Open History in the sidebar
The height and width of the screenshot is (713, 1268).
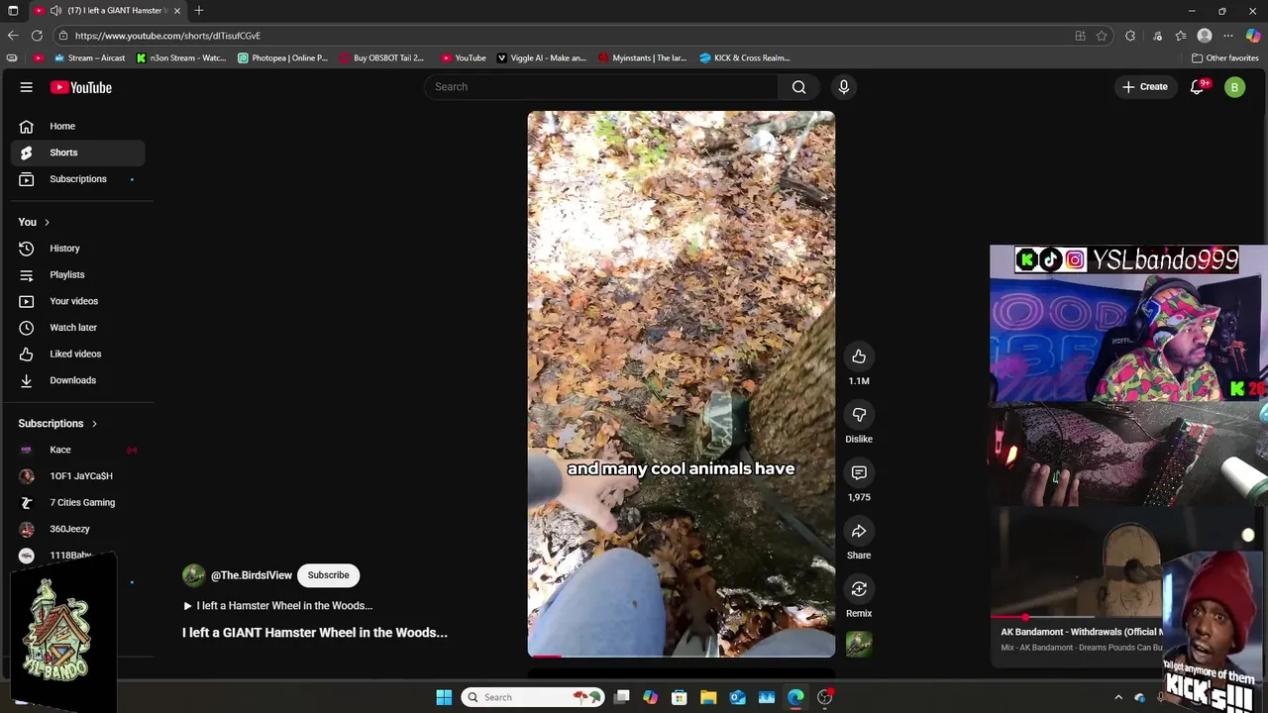point(77,249)
